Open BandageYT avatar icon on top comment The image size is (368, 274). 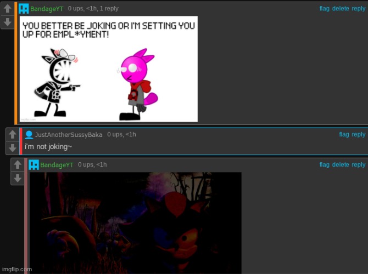(x=24, y=9)
